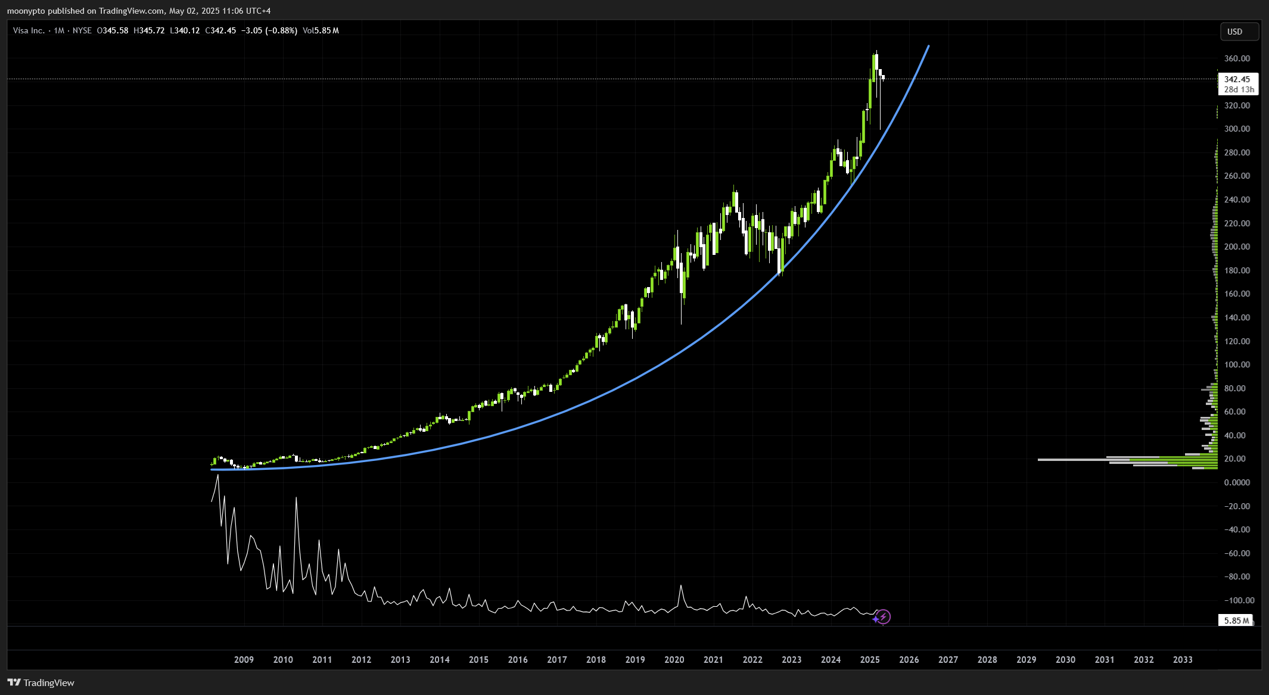Viewport: 1269px width, 695px height.
Task: Click the 300.00 price axis label
Action: [x=1237, y=129]
